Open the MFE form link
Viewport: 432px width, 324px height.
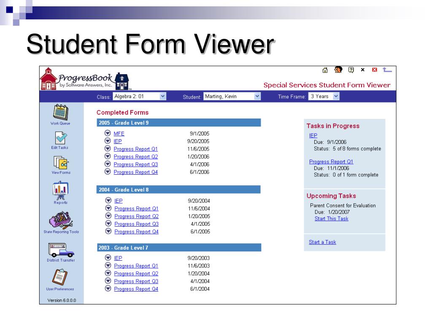(x=119, y=134)
